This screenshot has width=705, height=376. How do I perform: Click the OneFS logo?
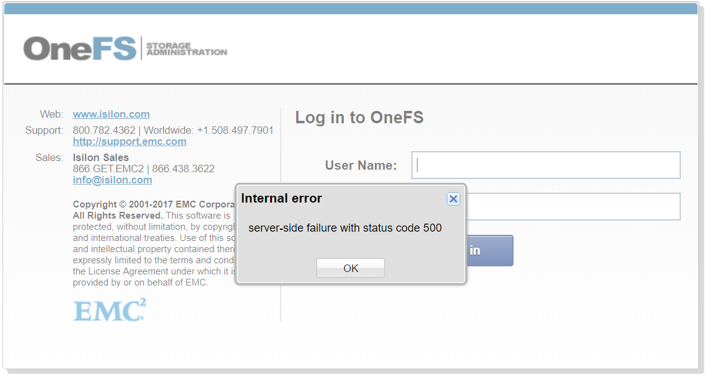coord(79,48)
